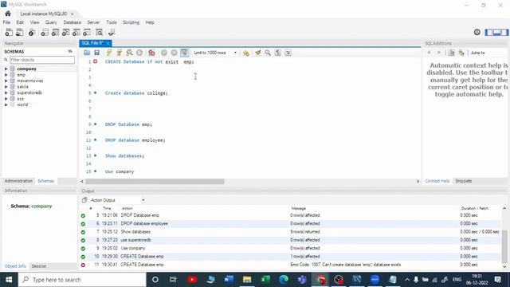Screen dimensions: 510x287
Task: Switch to the Snippets tab
Action: 464,181
